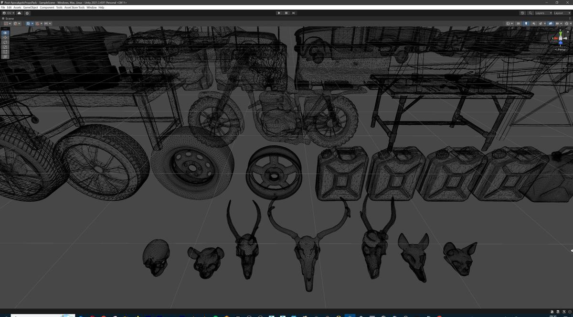The image size is (573, 317).
Task: Open the GameObject menu
Action: pyautogui.click(x=30, y=7)
